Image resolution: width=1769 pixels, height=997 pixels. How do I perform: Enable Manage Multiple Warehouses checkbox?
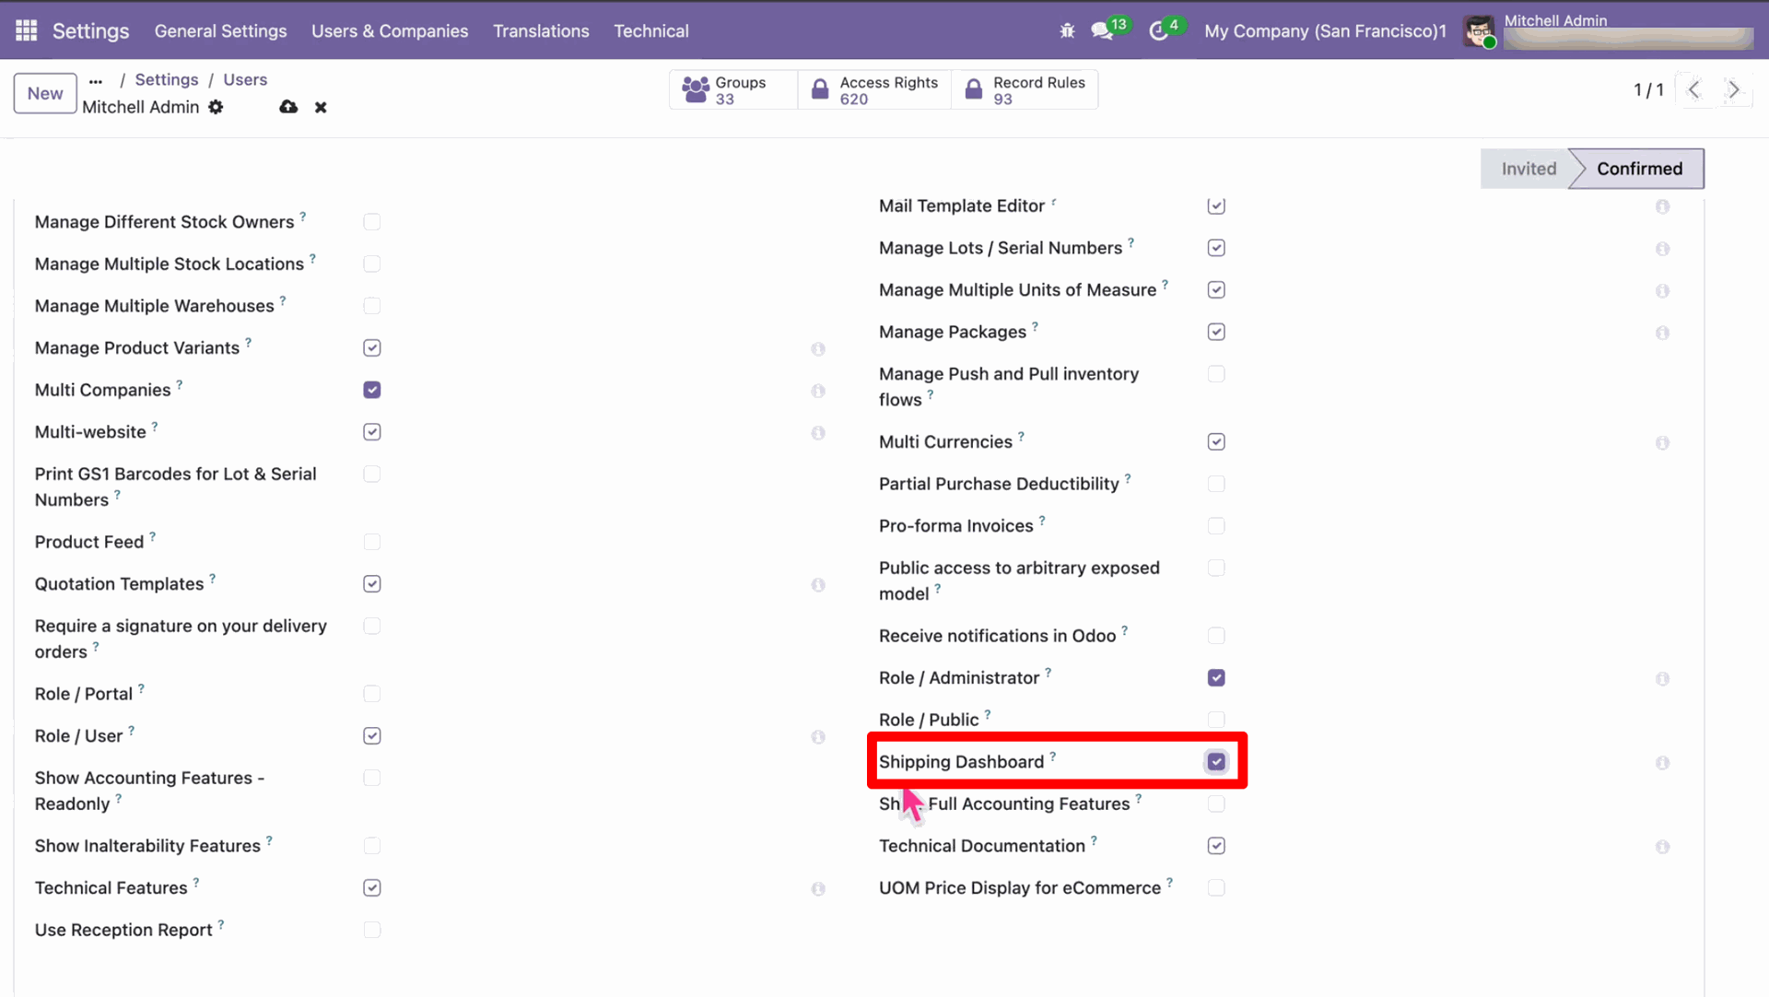(x=372, y=306)
